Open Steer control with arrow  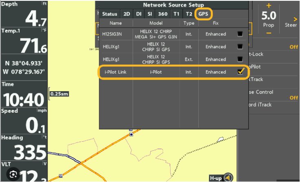point(295,19)
